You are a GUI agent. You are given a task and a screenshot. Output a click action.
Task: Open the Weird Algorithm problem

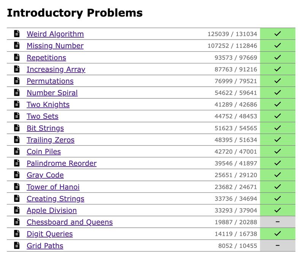coord(55,34)
